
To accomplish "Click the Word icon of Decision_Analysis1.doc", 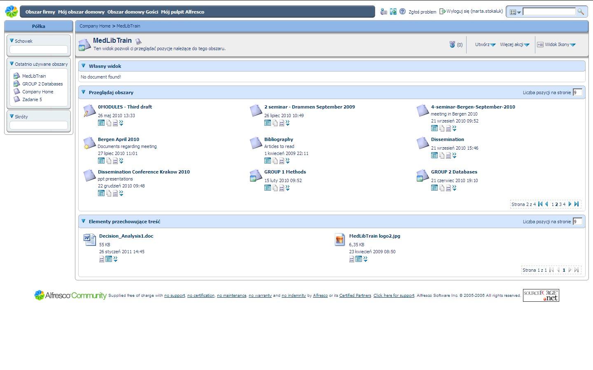I will (90, 239).
